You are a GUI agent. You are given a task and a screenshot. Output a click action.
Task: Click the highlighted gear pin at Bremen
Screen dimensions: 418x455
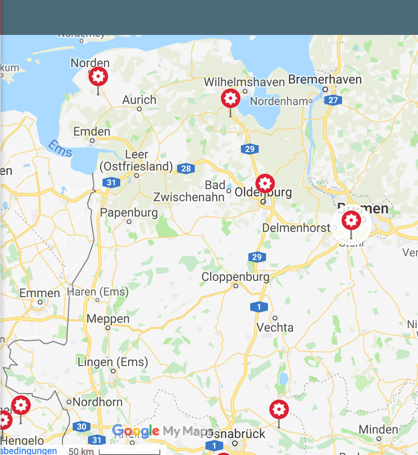click(x=351, y=221)
